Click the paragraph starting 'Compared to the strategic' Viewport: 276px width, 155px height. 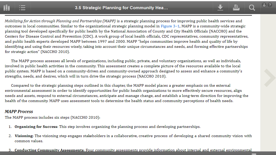127,93
